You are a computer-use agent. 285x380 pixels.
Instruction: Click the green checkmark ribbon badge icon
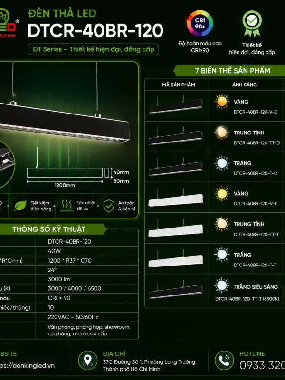click(x=252, y=23)
